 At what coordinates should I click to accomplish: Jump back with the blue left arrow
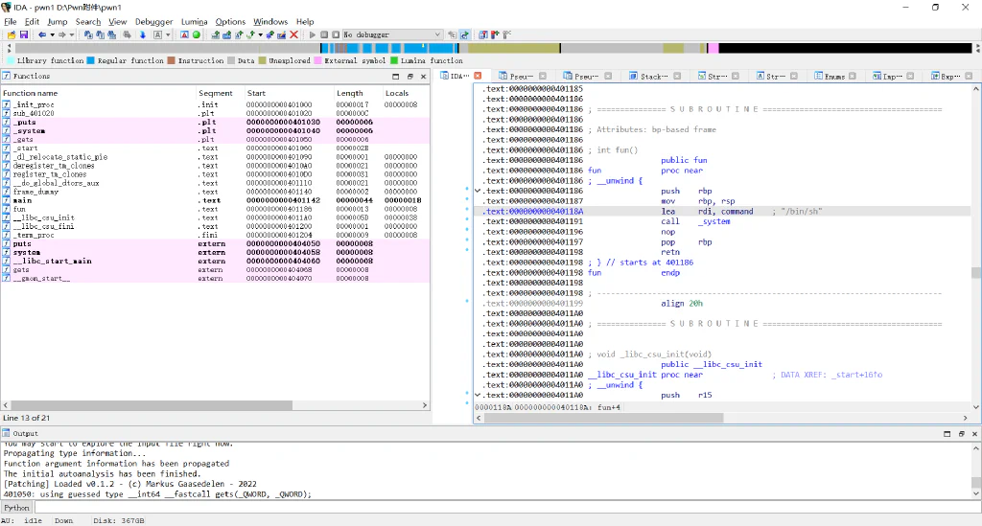[42, 35]
